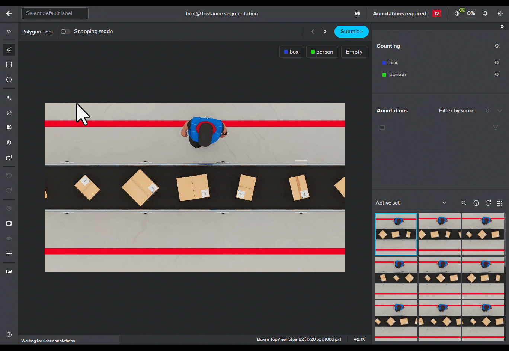Viewport: 509px width, 351px height.
Task: Check the select-all annotations checkbox
Action: click(x=382, y=128)
